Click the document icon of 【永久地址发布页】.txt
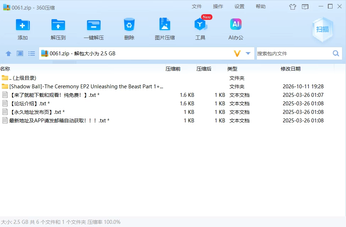This screenshot has height=227, width=346. (x=5, y=112)
